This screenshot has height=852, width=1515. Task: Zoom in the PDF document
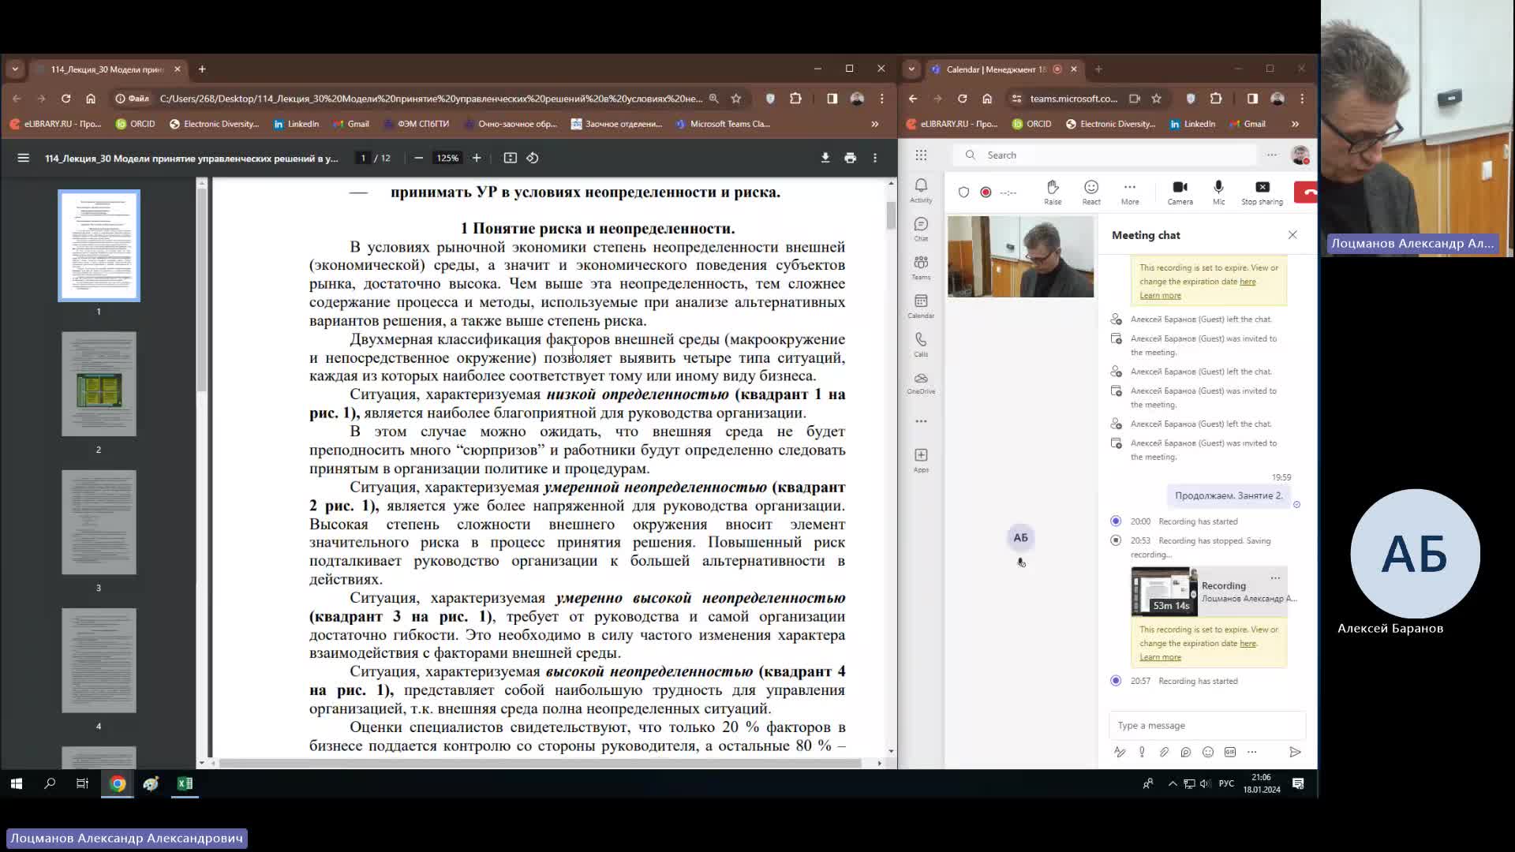click(x=477, y=158)
